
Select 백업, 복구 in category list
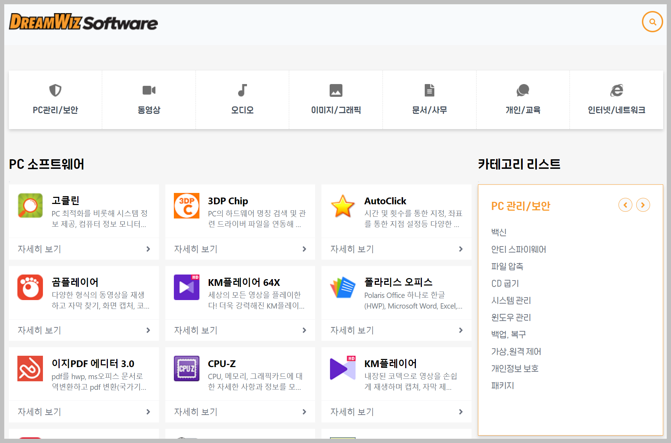click(x=508, y=334)
